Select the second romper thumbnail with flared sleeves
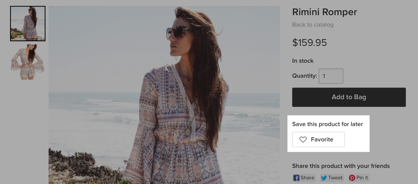The width and height of the screenshot is (418, 184). tap(28, 62)
